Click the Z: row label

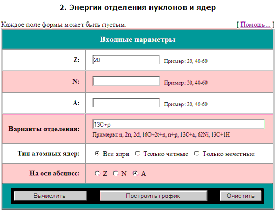point(76,60)
